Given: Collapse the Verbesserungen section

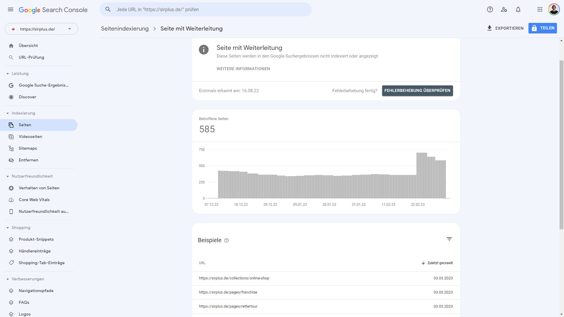Looking at the screenshot, I should pos(8,279).
